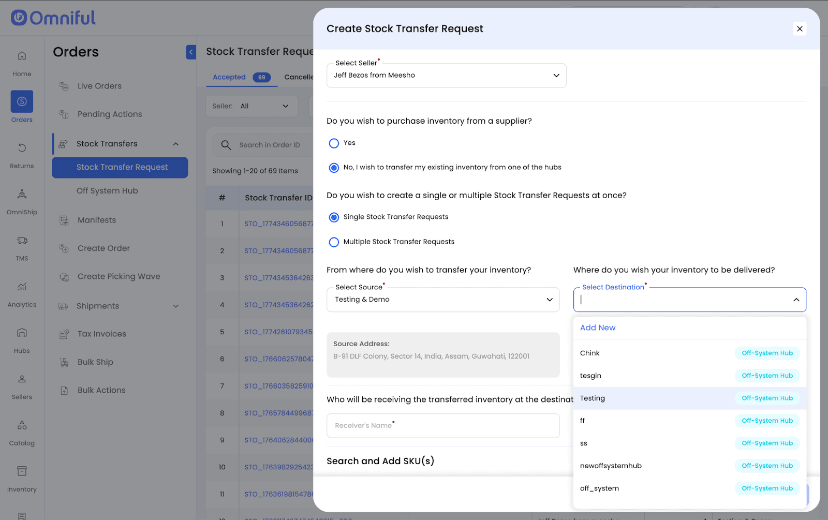Click the TMS truck icon

22,241
